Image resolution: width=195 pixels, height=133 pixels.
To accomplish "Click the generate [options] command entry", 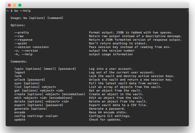I will coord(30,109).
